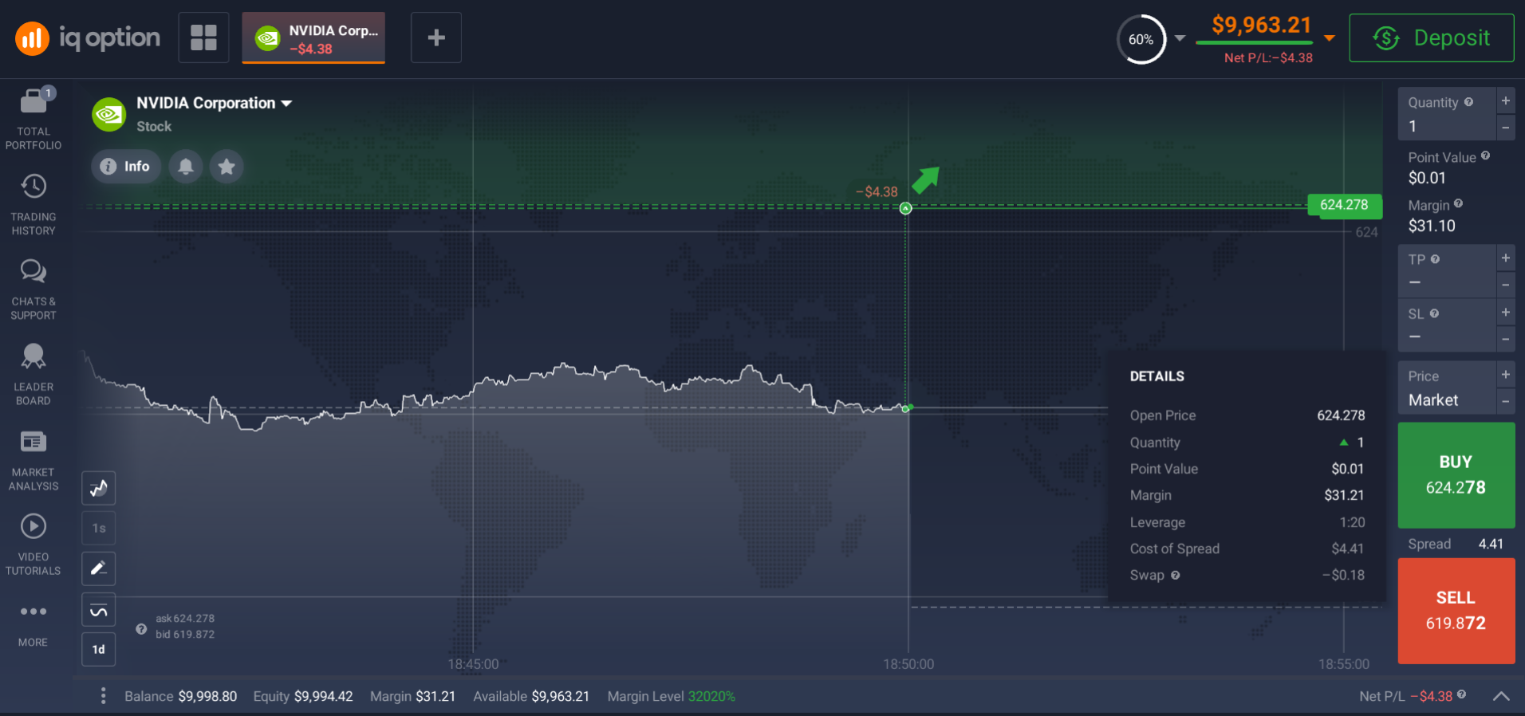1525x716 pixels.
Task: Increase order Price with plus
Action: coord(1505,374)
